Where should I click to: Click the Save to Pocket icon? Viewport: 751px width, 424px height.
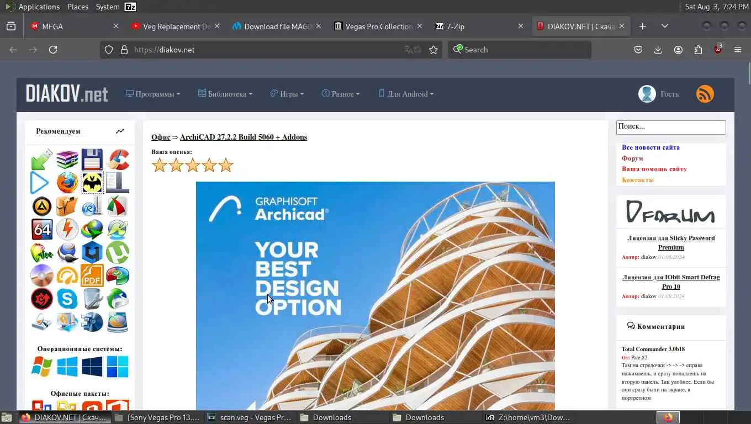[638, 50]
